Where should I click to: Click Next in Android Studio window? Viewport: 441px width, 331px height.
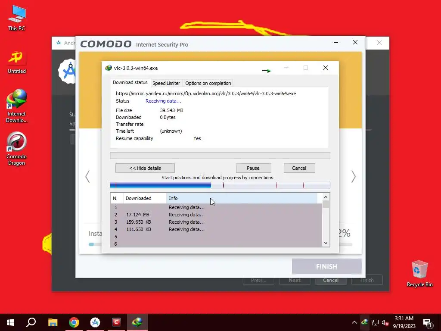tap(295, 280)
